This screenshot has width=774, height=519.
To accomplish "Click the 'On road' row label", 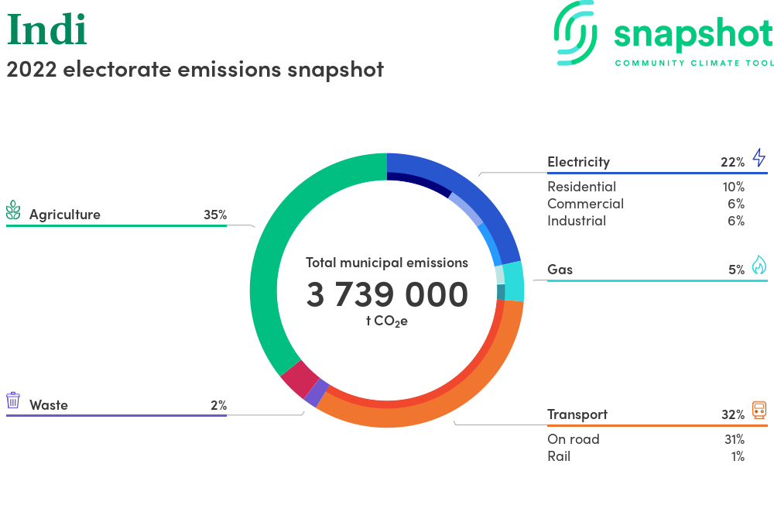I will pos(573,439).
